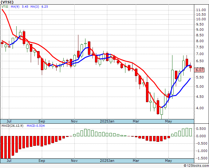
Task: Click the 8.00 price axis label
Action: pyautogui.click(x=200, y=41)
